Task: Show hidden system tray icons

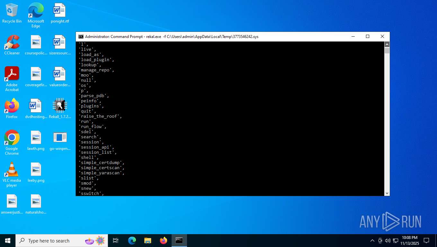Action: [x=372, y=241]
